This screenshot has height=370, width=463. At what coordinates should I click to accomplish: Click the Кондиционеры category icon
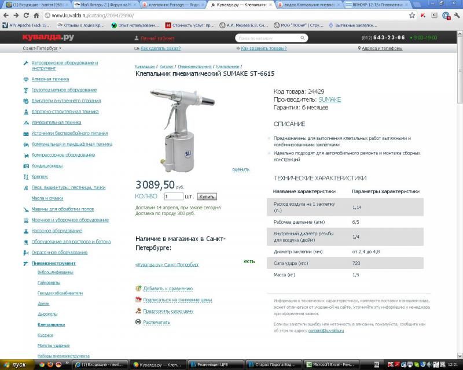[x=26, y=166]
